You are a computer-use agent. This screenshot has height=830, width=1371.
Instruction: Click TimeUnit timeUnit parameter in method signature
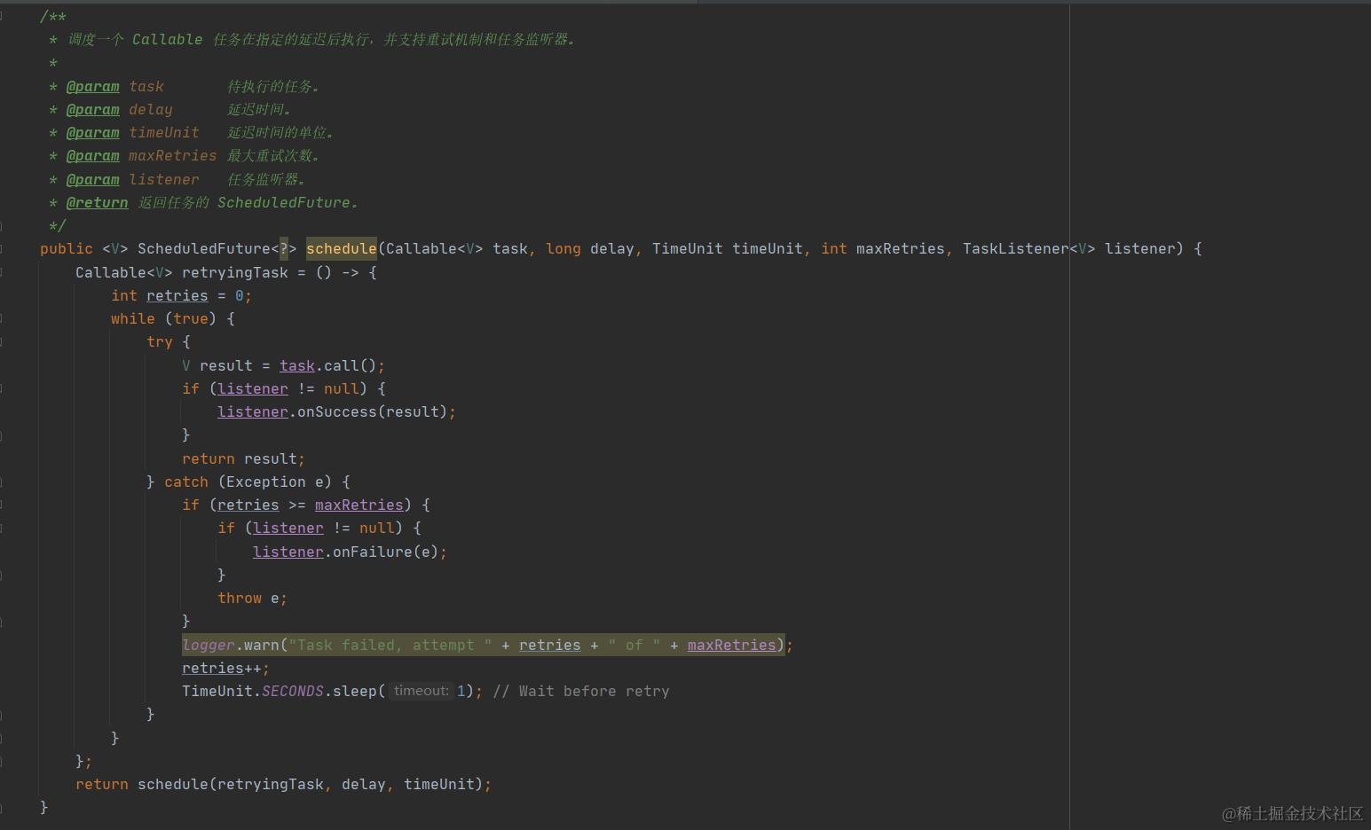[728, 249]
